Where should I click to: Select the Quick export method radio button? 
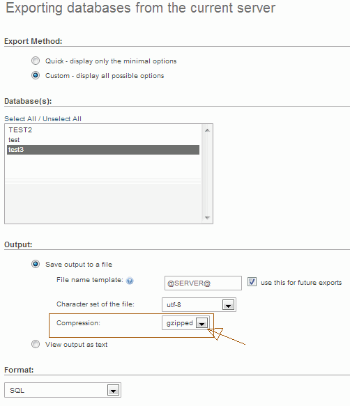(x=36, y=61)
